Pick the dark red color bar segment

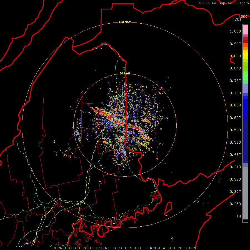coord(245,41)
